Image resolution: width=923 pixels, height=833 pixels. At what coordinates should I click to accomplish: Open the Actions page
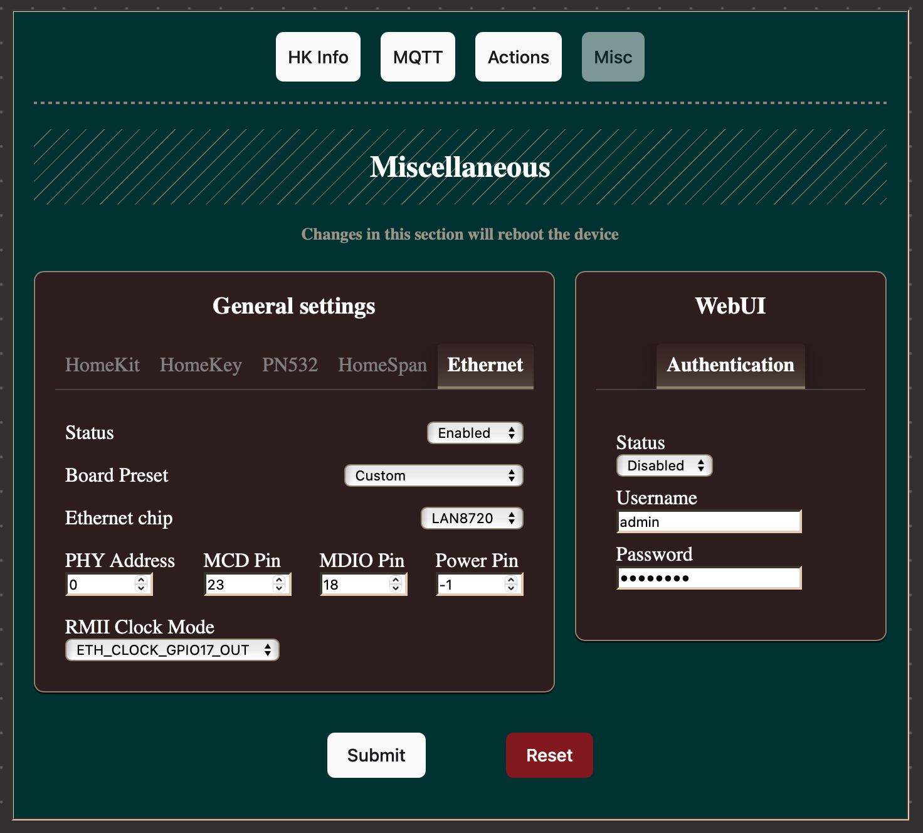518,57
